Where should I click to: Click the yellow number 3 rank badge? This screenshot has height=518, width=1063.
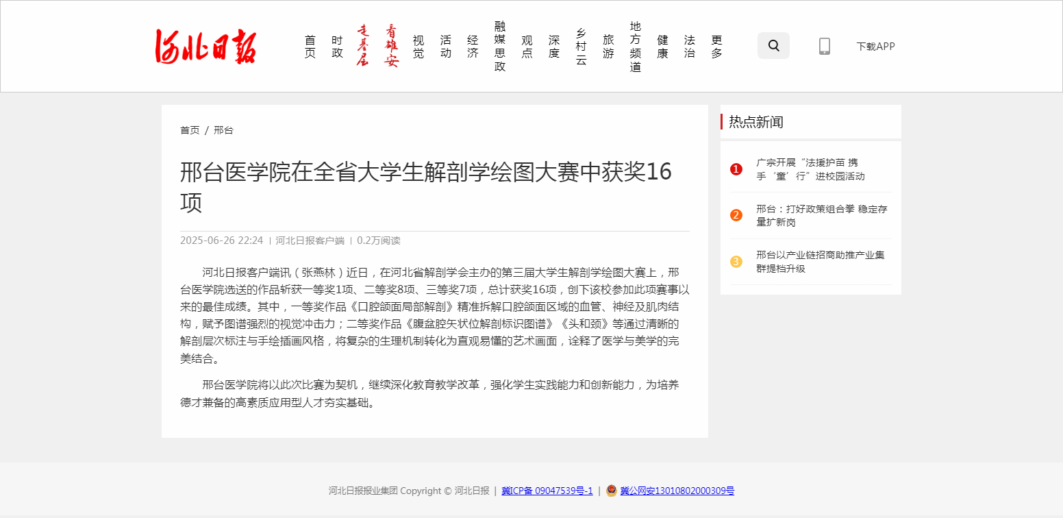click(x=736, y=261)
